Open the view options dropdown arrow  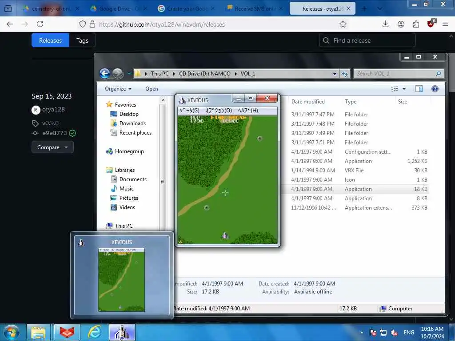coord(404,89)
